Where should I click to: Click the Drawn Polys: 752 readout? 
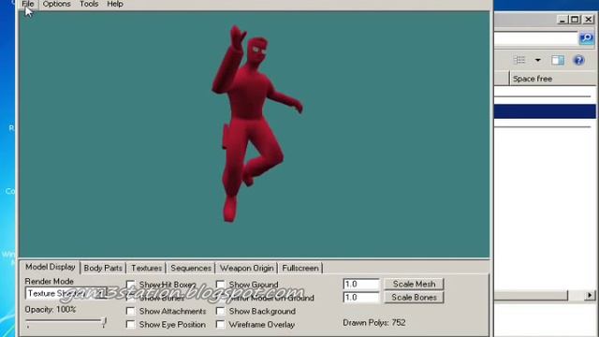(x=374, y=323)
